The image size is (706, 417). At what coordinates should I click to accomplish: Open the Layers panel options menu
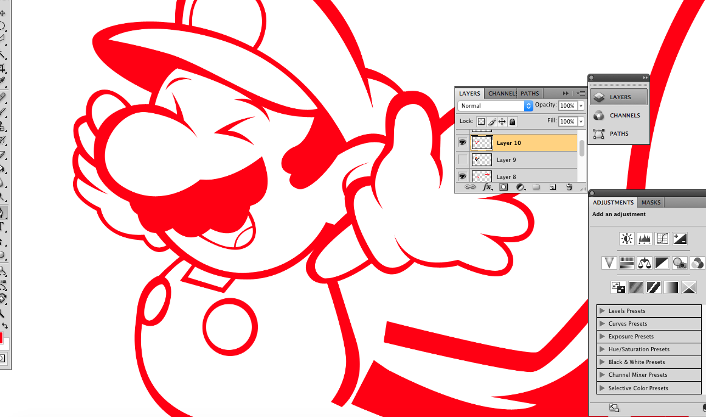click(x=581, y=93)
